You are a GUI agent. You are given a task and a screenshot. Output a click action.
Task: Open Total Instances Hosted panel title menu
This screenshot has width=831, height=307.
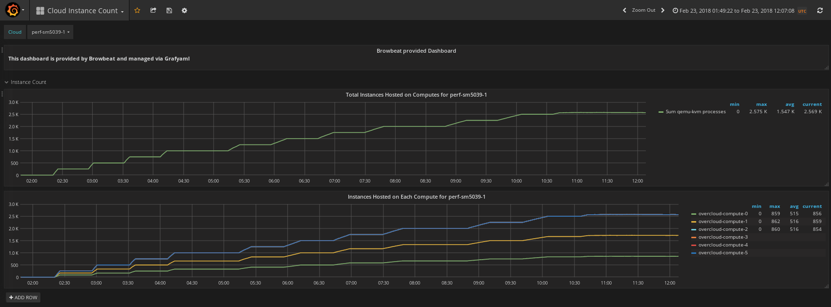click(416, 95)
